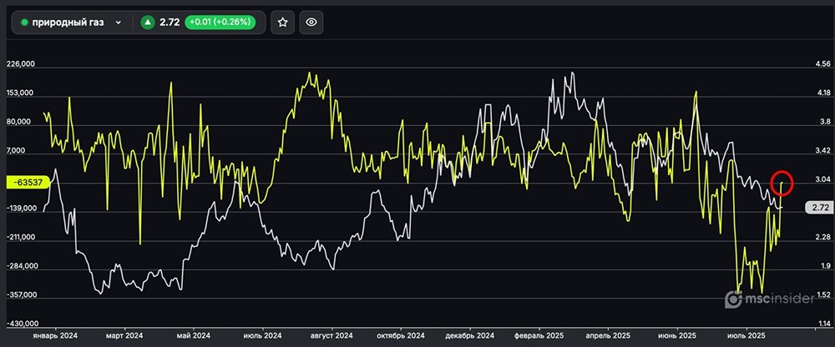Screen dimensions: 835x347
Task: Click the август 2024 date label
Action: [330, 334]
